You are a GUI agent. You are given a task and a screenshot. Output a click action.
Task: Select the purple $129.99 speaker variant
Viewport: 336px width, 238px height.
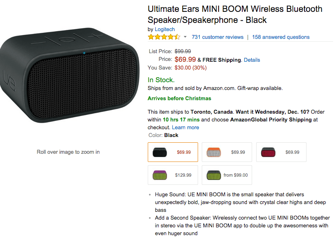pyautogui.click(x=172, y=175)
